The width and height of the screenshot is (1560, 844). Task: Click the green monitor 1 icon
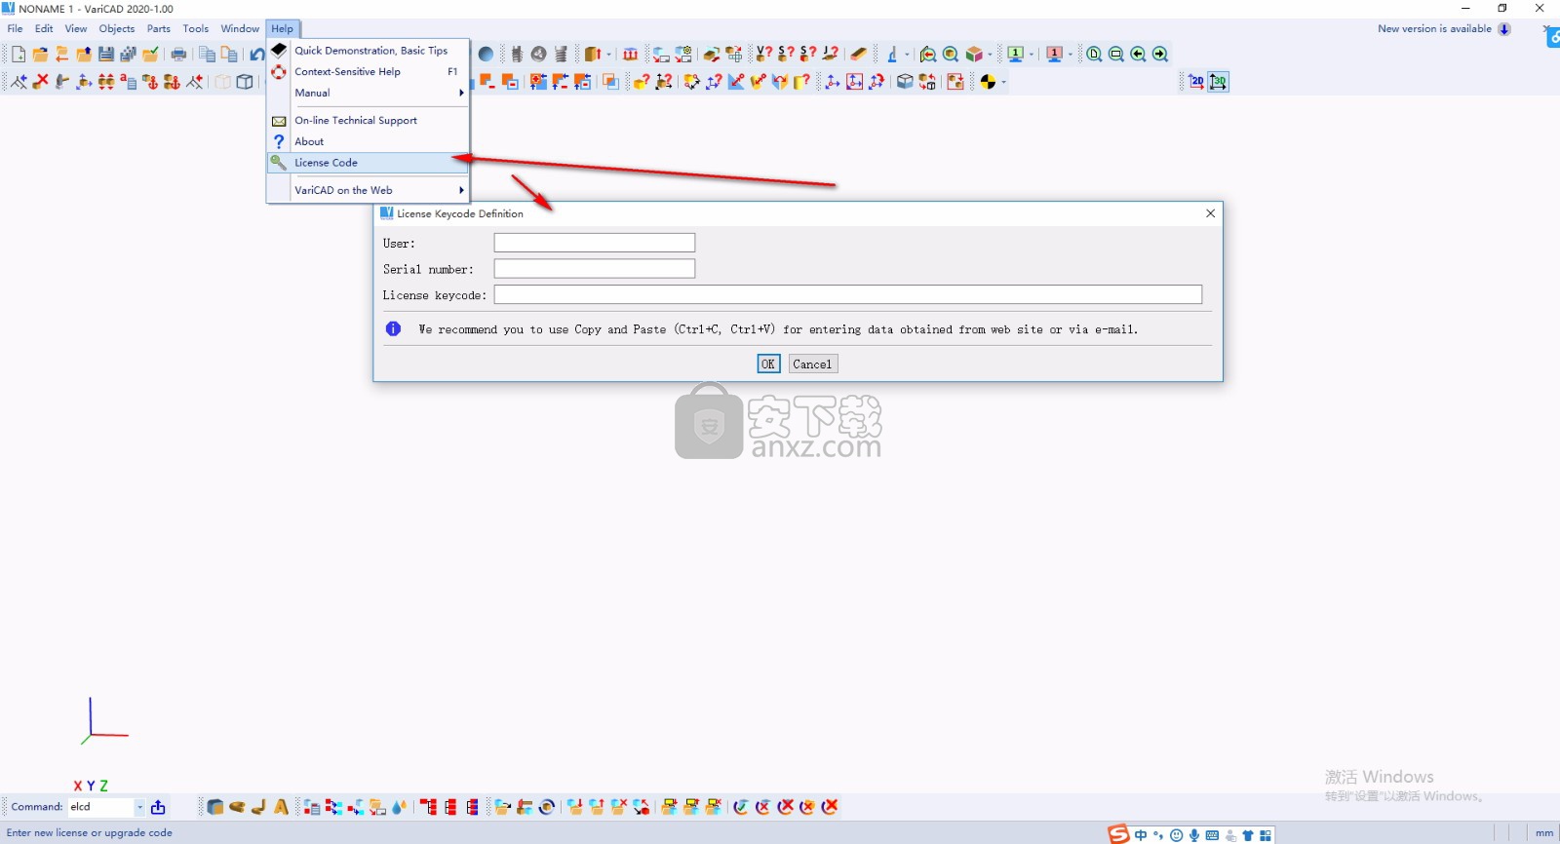click(x=1015, y=55)
